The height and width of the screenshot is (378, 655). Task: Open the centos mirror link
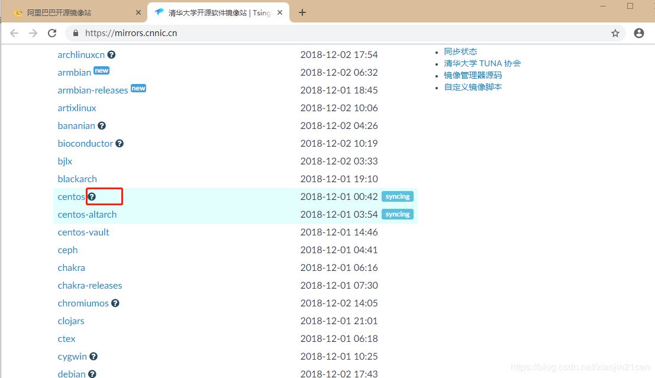click(x=72, y=197)
